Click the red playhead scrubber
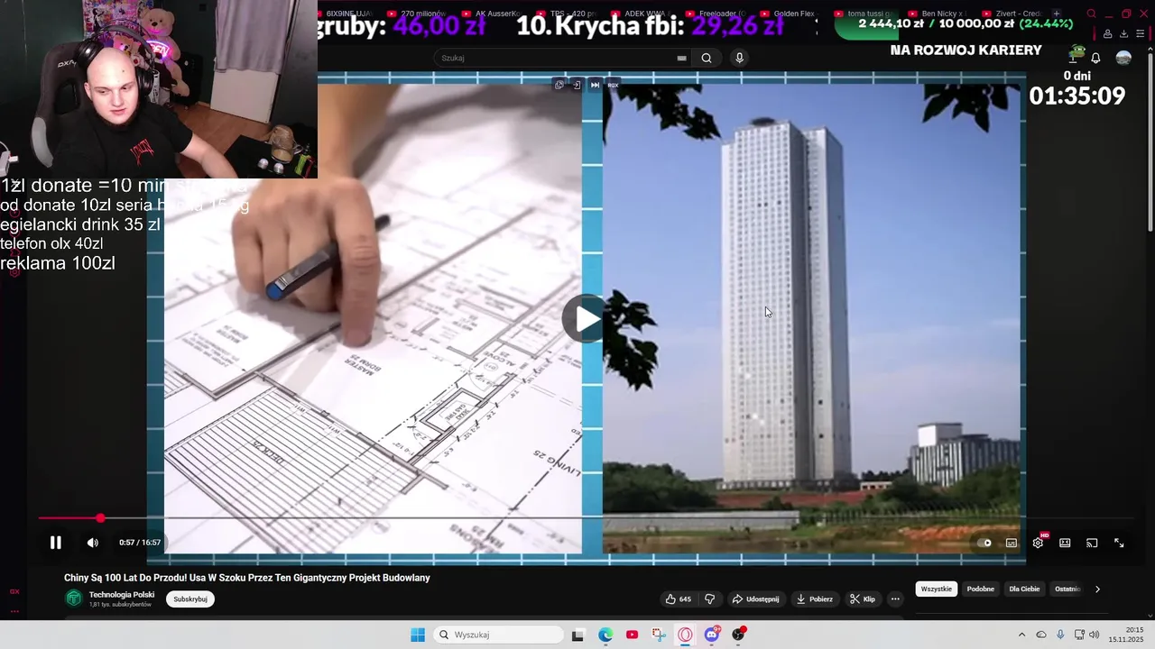Screen dimensions: 1155x649 click(100, 518)
